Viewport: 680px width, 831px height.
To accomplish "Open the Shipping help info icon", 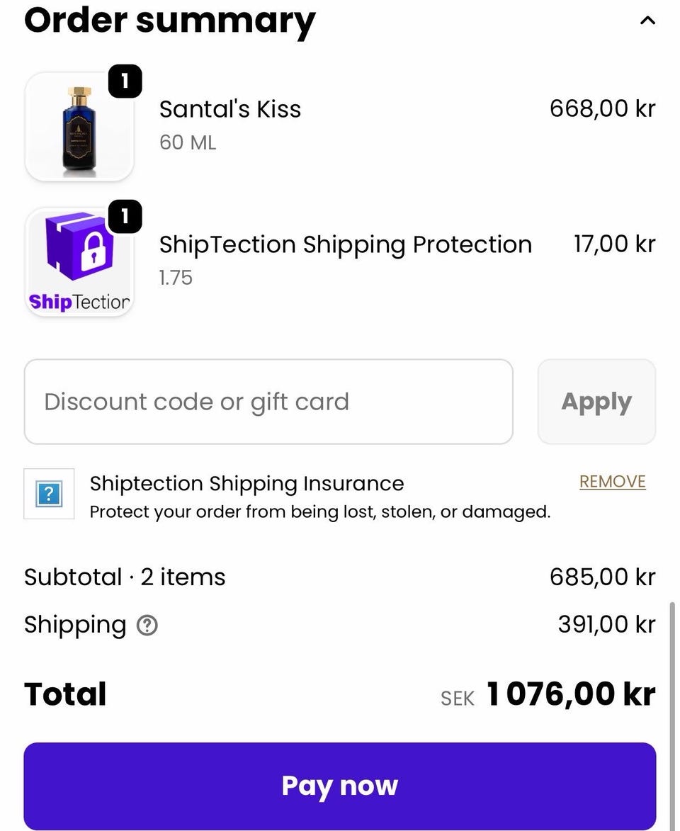I will (x=147, y=625).
